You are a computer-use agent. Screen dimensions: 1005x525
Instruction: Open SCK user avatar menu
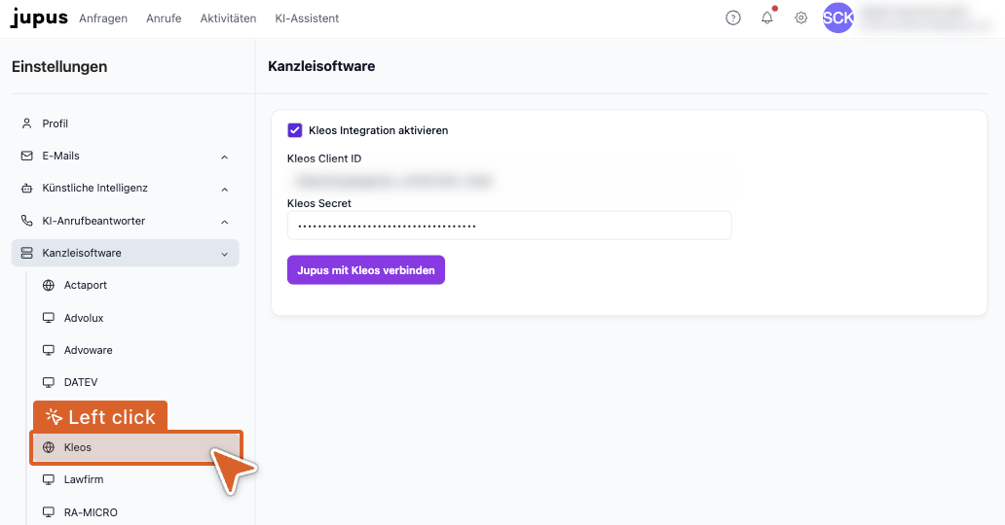pos(837,17)
